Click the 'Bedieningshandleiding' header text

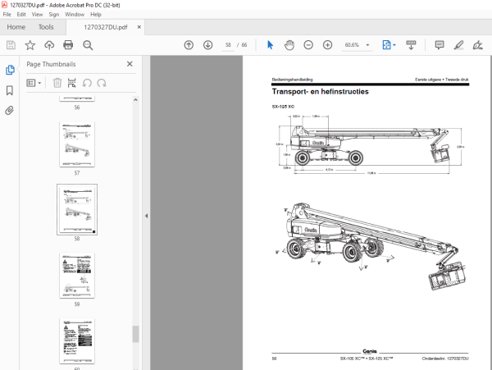point(292,80)
